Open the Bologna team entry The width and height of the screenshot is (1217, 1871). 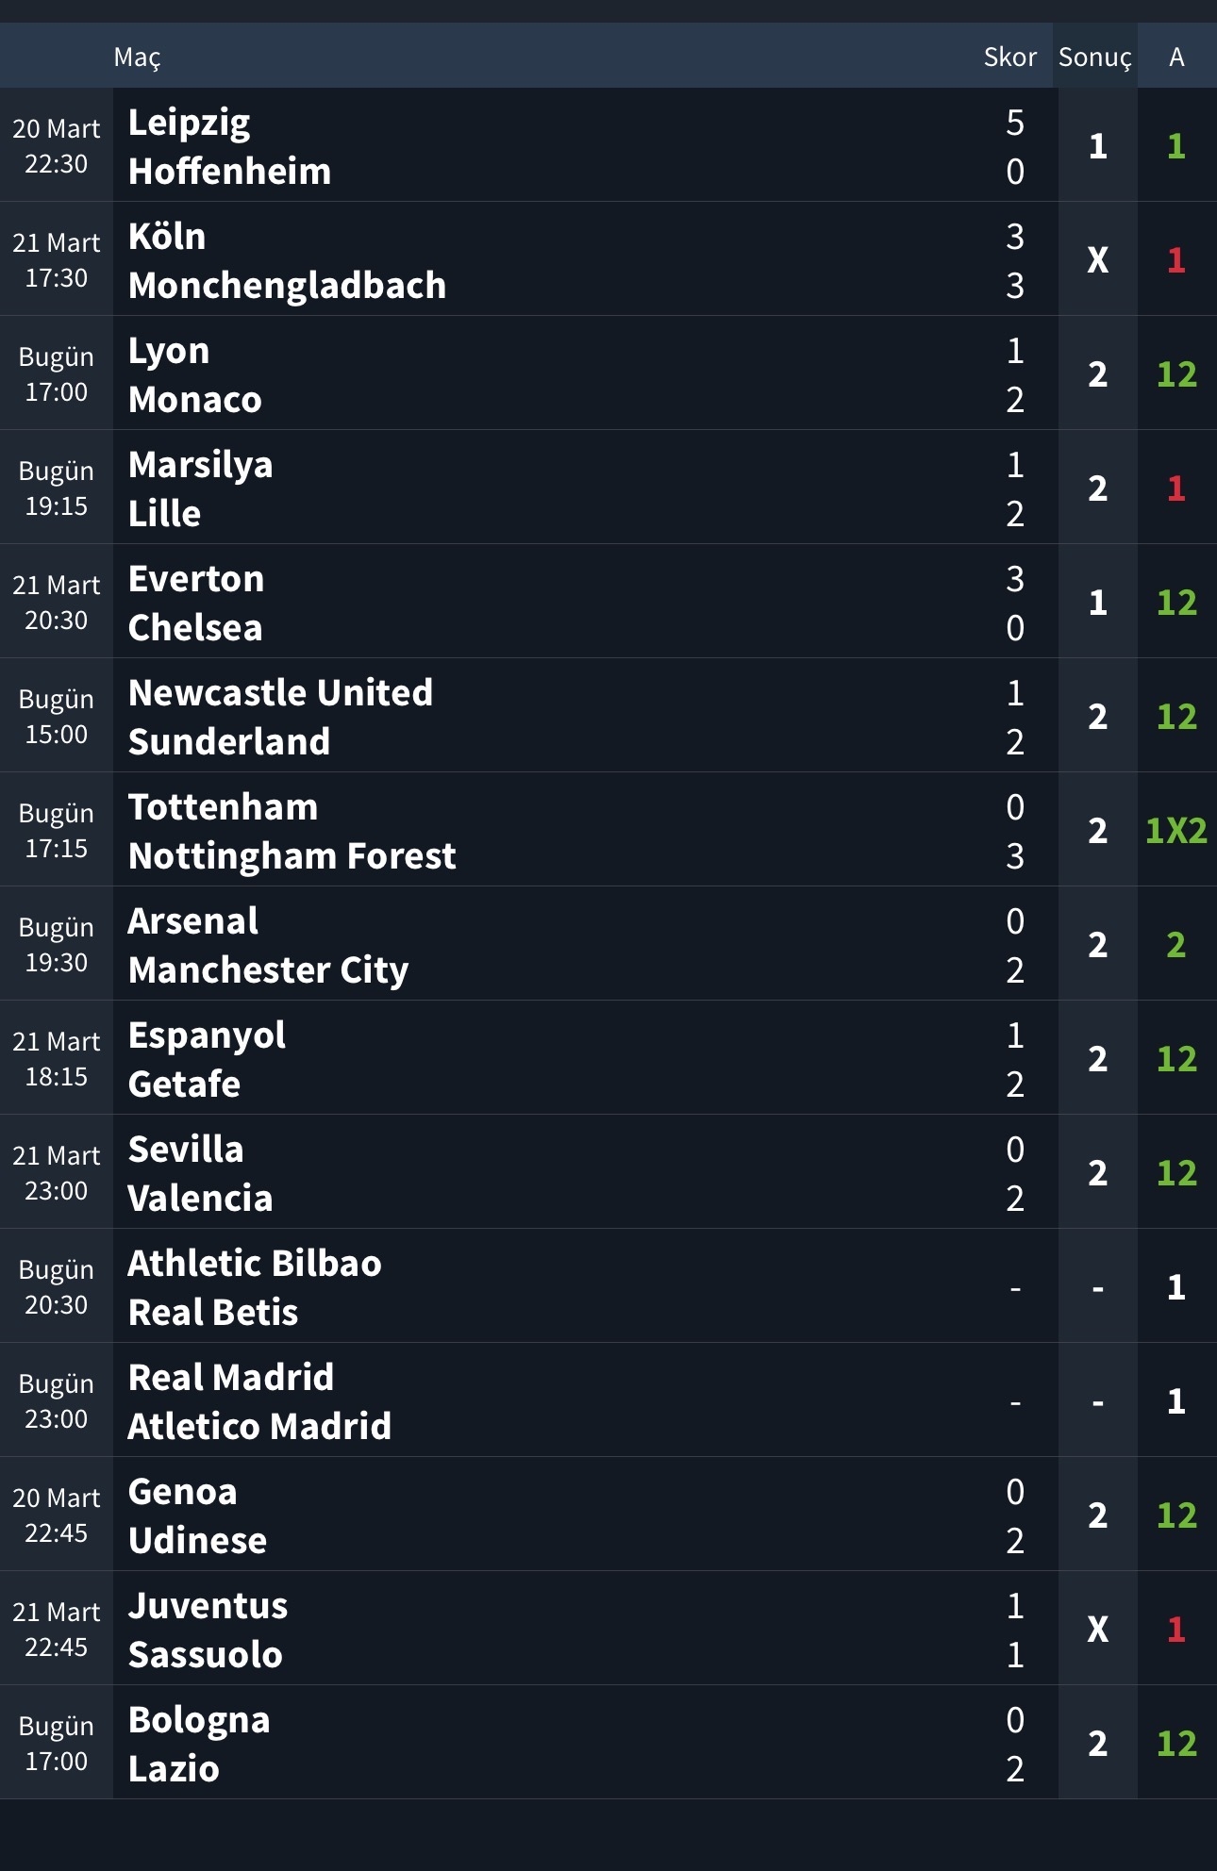pyautogui.click(x=199, y=1720)
